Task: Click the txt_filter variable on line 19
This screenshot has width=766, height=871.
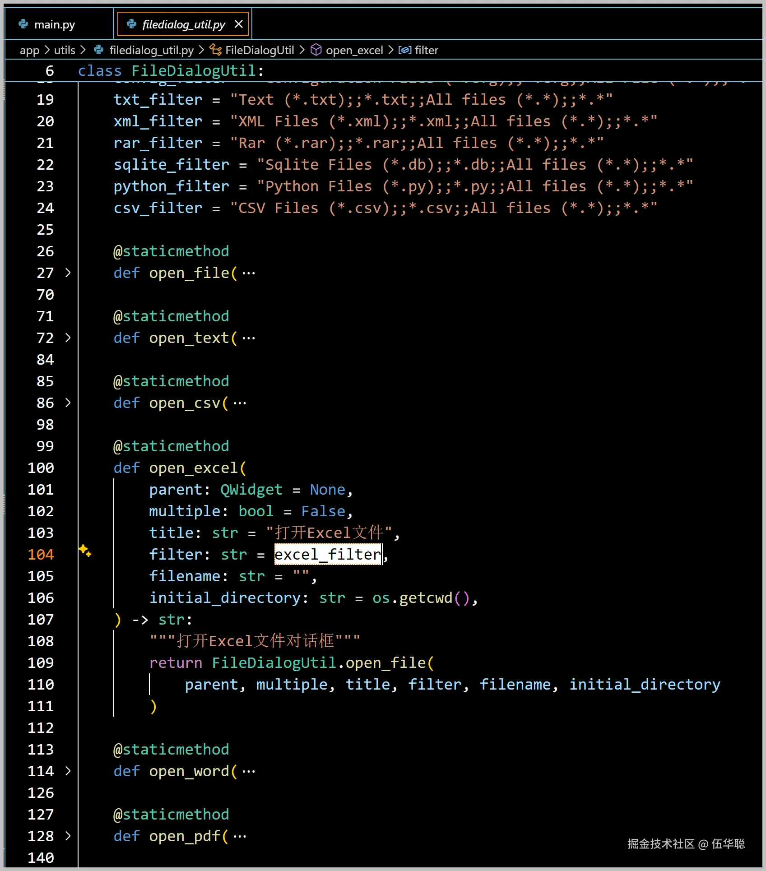Action: (x=158, y=100)
